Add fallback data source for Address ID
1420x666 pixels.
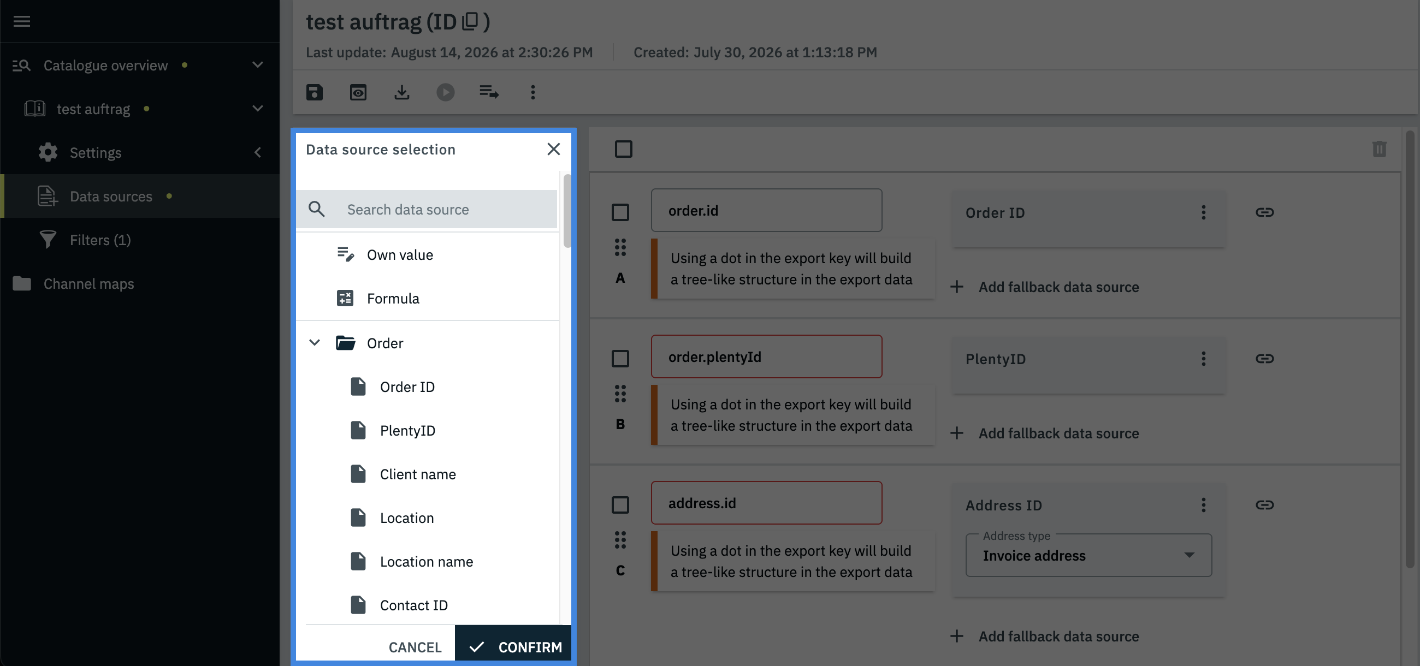point(1045,637)
